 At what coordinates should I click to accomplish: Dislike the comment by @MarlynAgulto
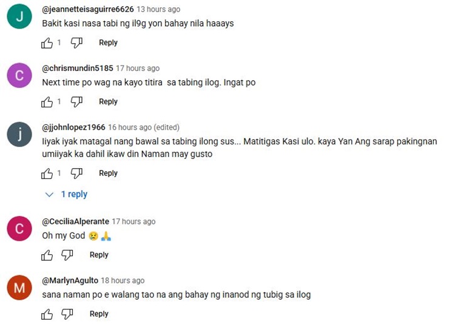point(67,314)
